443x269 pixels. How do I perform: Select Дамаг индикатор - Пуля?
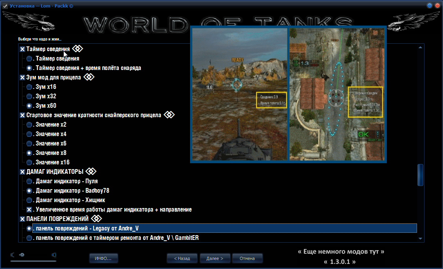pos(29,181)
